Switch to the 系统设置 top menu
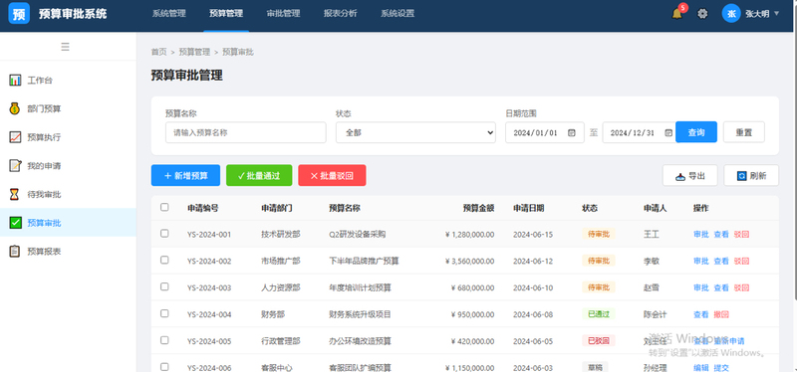Viewport: 797px width, 372px height. (x=398, y=14)
